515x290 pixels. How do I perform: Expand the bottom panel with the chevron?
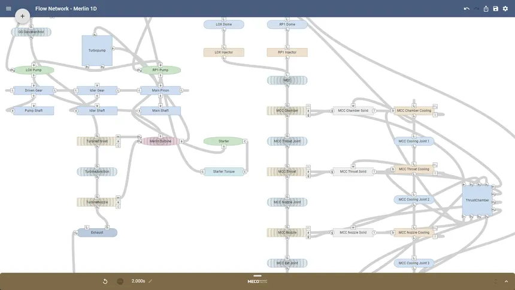(x=506, y=282)
